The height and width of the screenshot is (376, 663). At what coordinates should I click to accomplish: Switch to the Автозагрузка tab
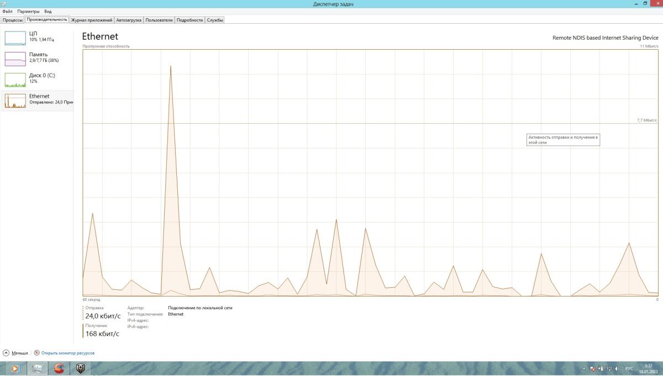[129, 20]
